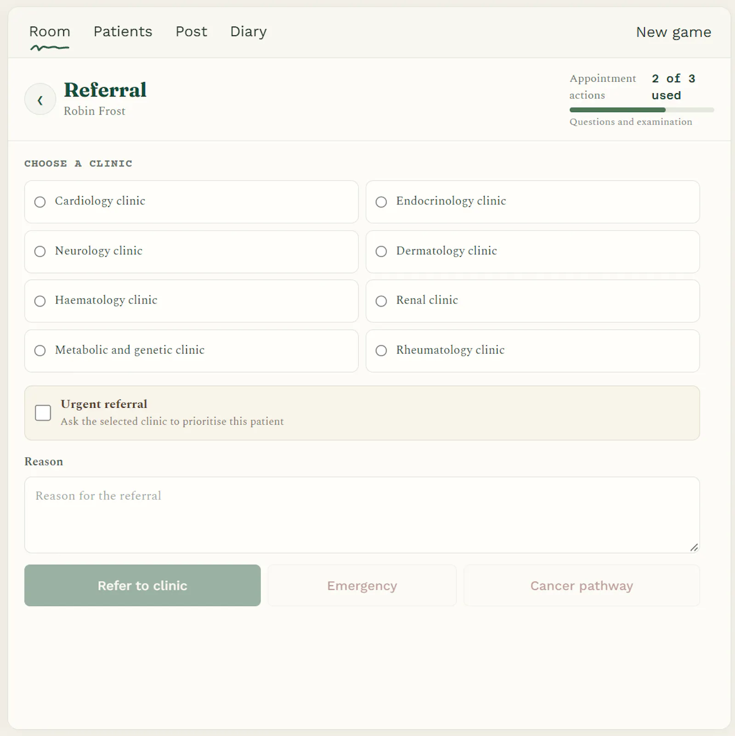The image size is (735, 736).
Task: Click into the Reason text field
Action: click(x=362, y=515)
